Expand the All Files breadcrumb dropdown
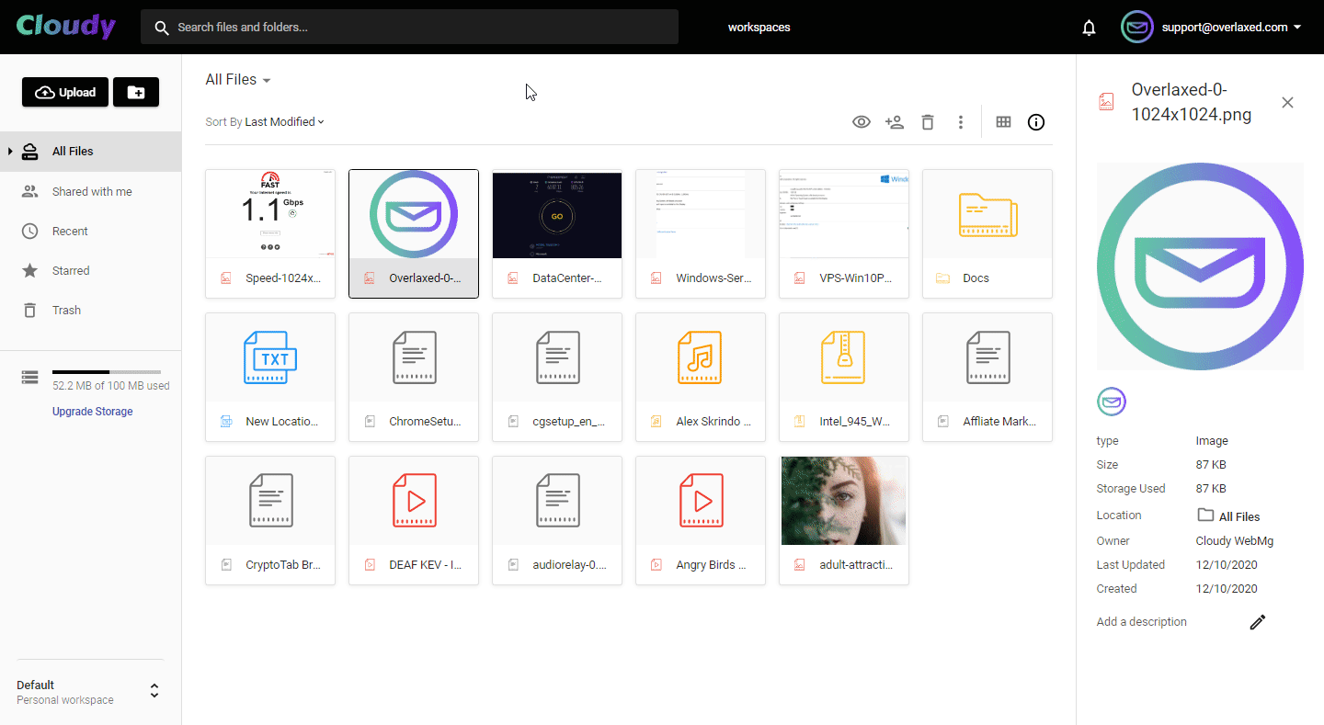 238,80
